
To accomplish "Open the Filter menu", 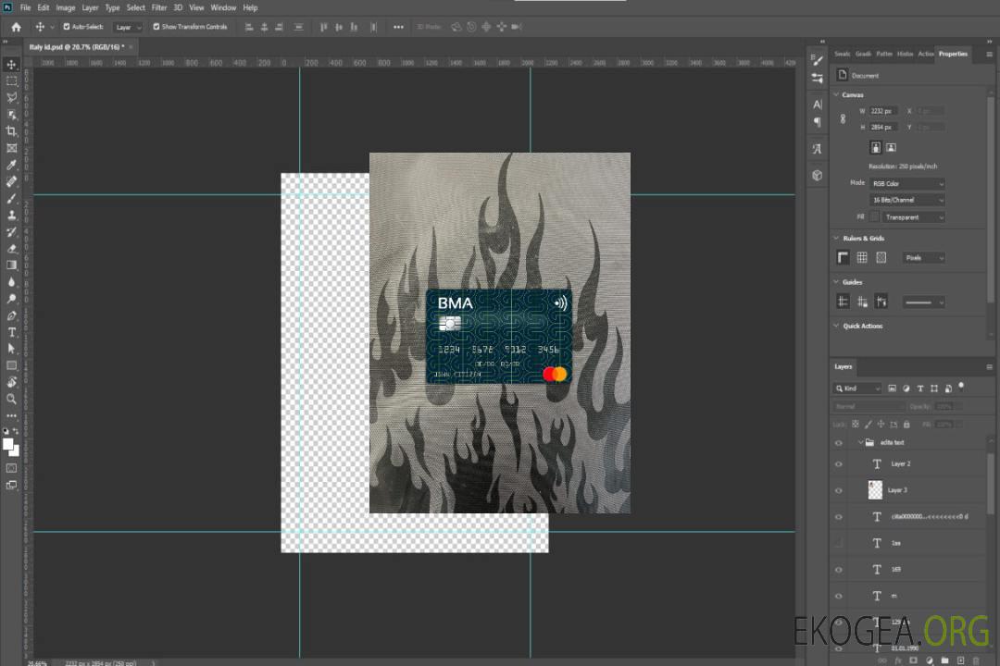I will 159,7.
